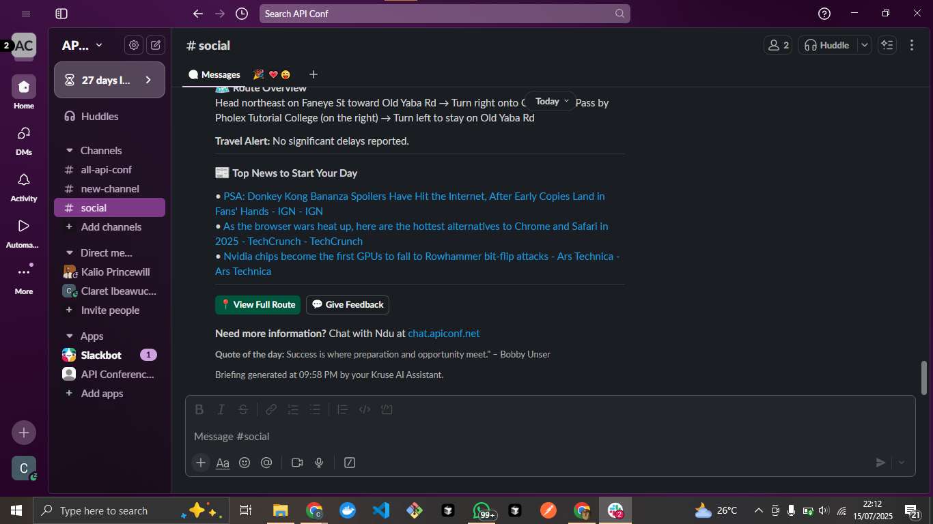Click the mention @ icon
Screen dimensions: 933x524
[266, 463]
